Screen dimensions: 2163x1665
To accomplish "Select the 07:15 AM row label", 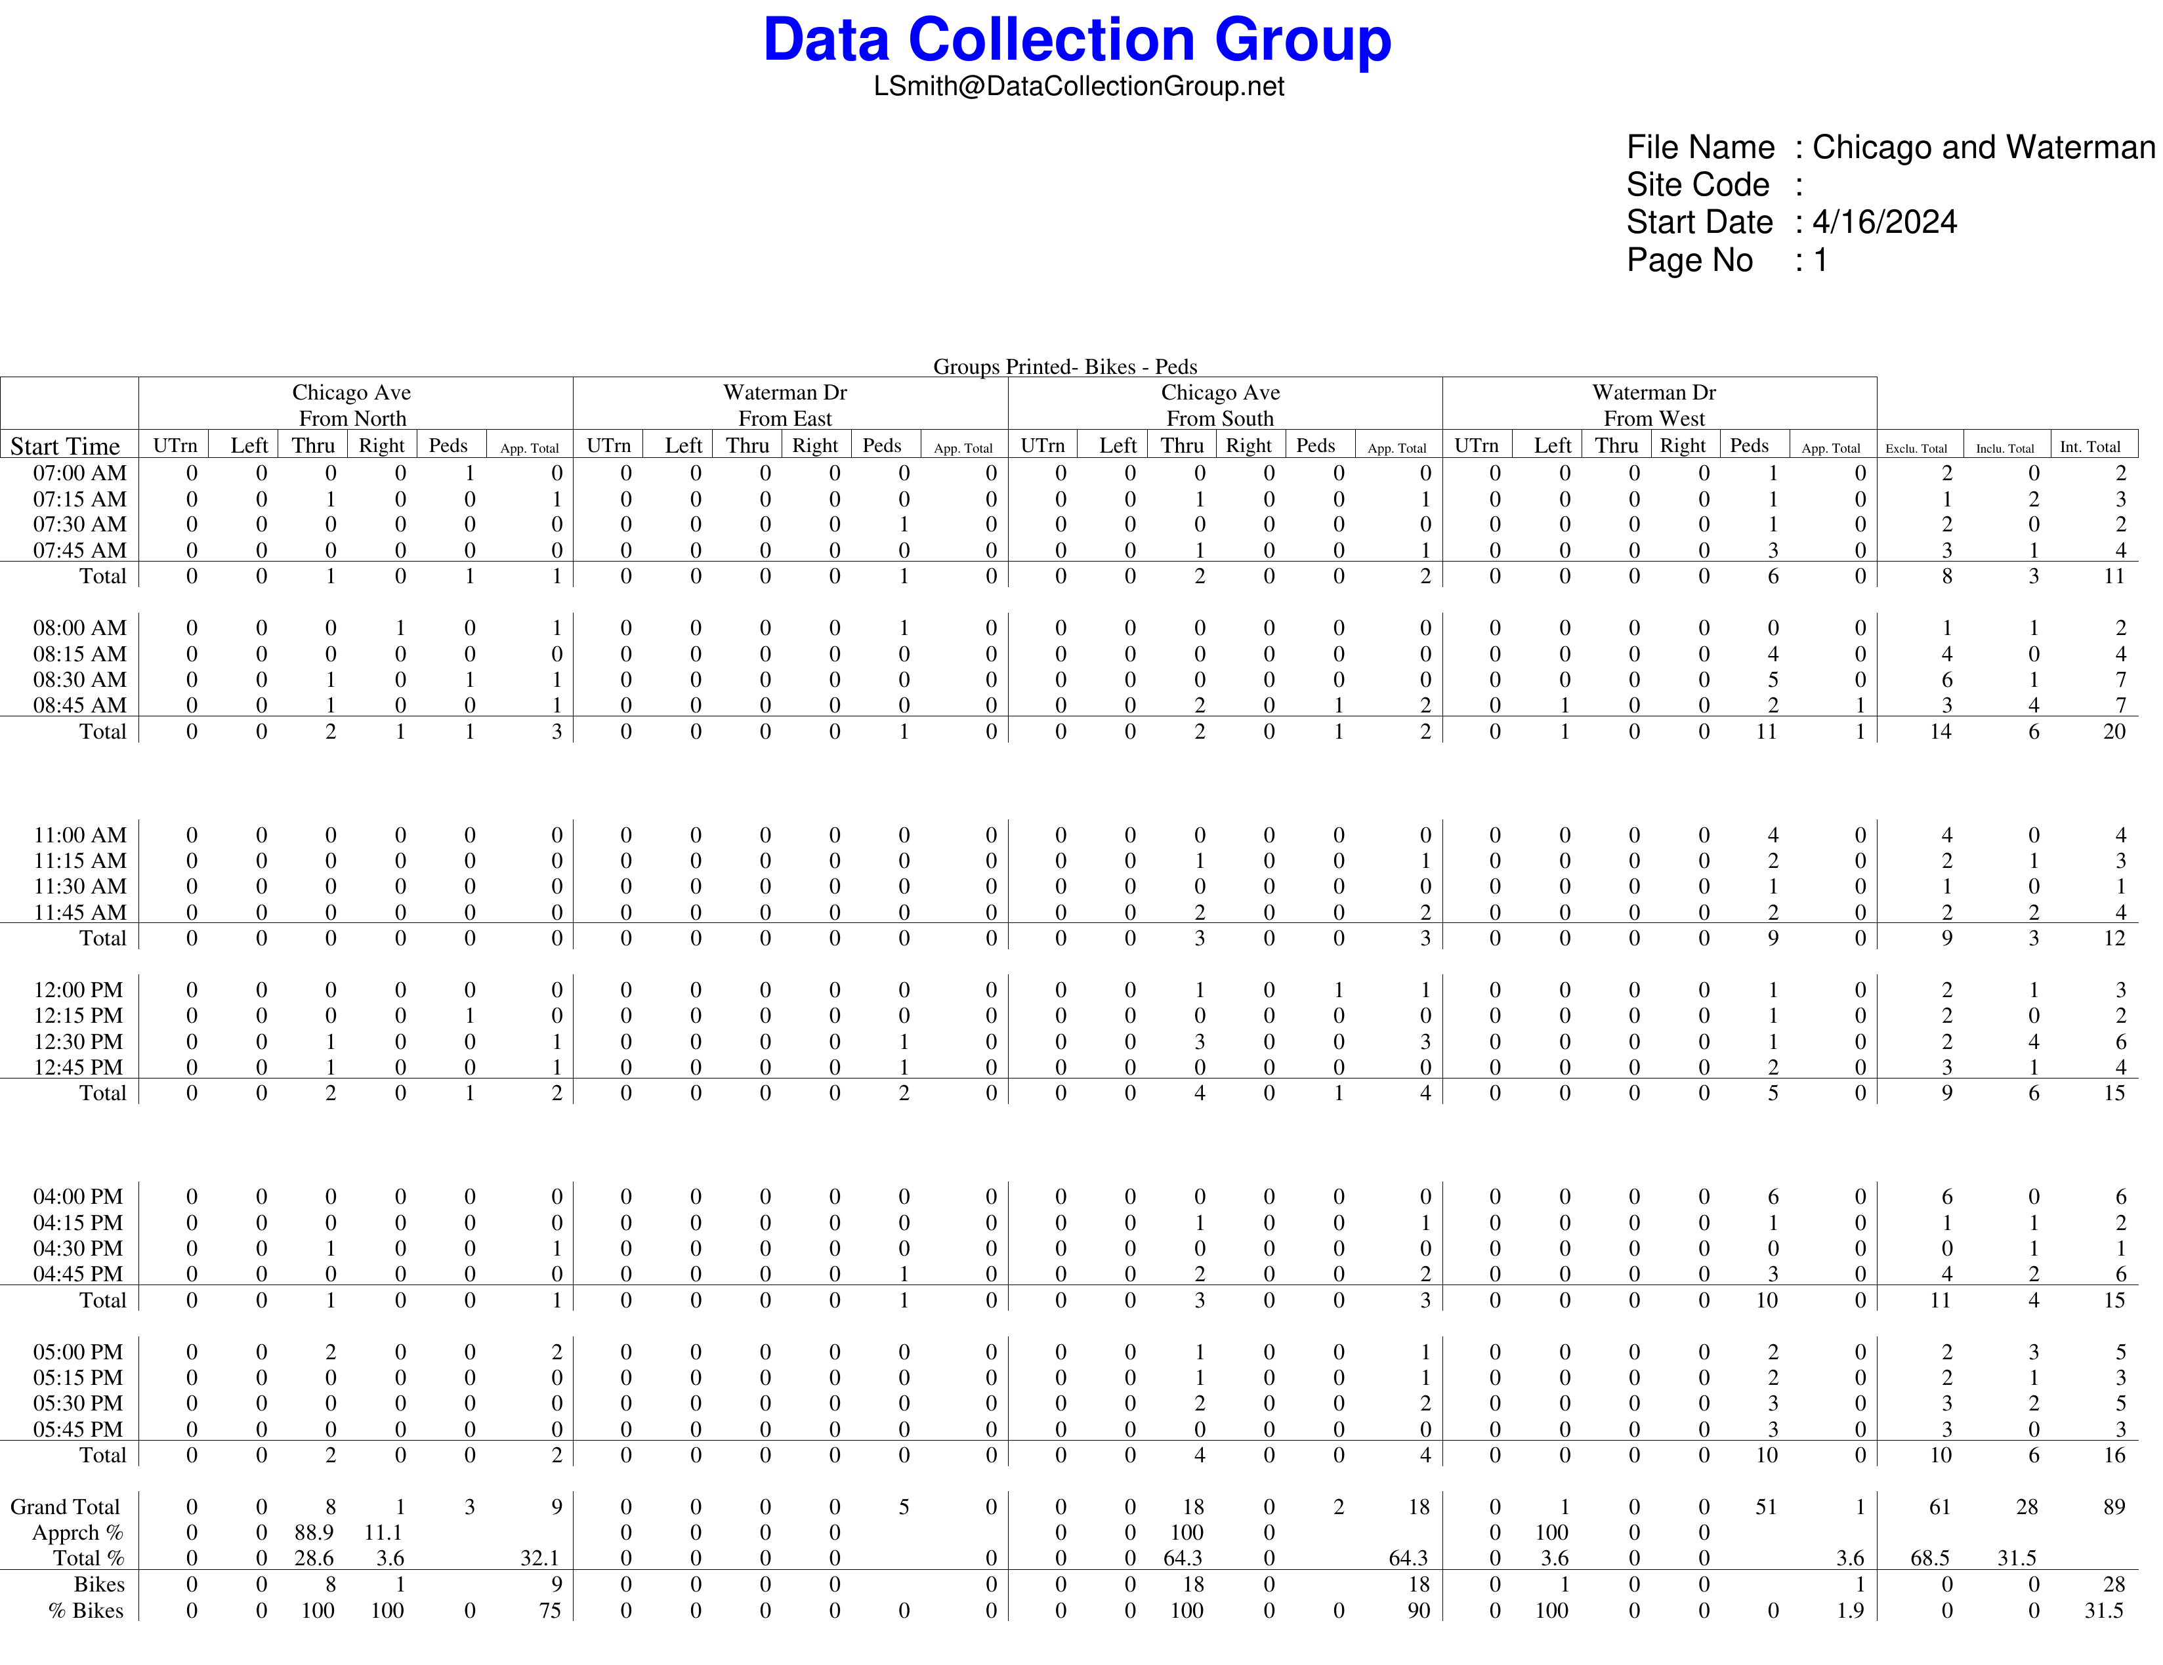I will pos(80,499).
